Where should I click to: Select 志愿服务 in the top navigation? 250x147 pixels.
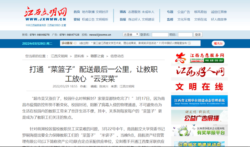(x=134, y=12)
